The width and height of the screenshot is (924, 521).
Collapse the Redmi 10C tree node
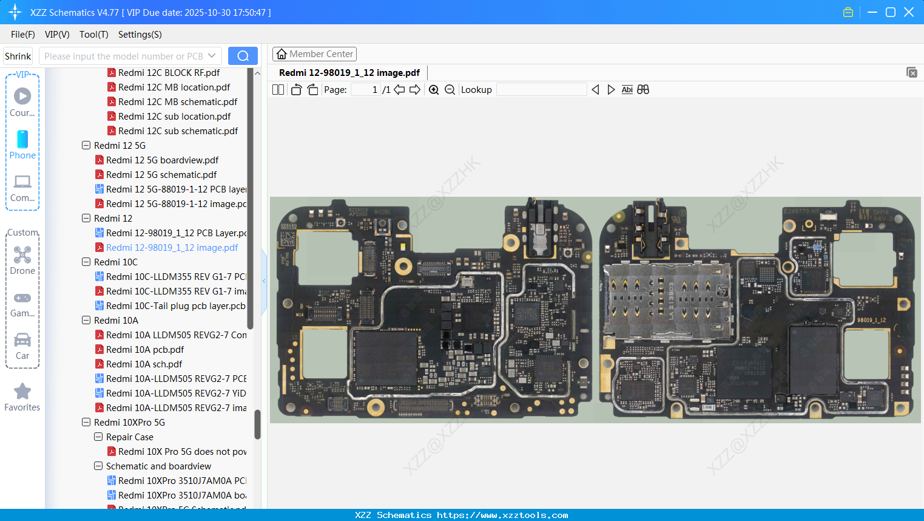pos(86,262)
